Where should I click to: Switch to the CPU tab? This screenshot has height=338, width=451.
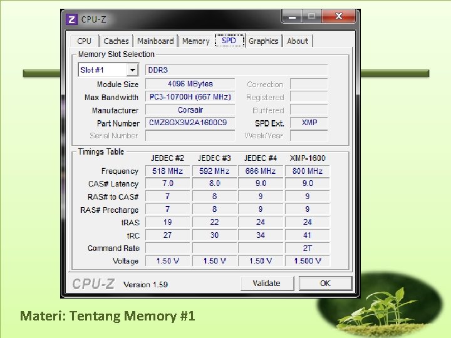point(85,41)
